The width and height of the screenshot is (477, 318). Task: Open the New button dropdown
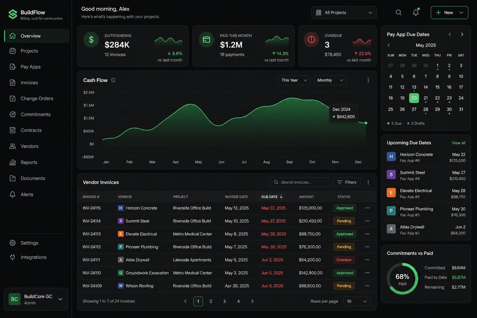(x=461, y=12)
